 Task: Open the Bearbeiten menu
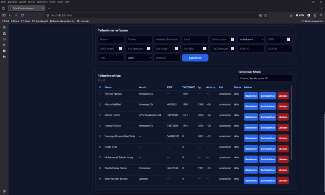tap(12, 2)
